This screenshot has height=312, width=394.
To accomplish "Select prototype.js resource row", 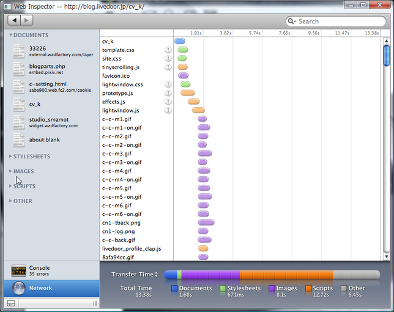I will (x=136, y=93).
